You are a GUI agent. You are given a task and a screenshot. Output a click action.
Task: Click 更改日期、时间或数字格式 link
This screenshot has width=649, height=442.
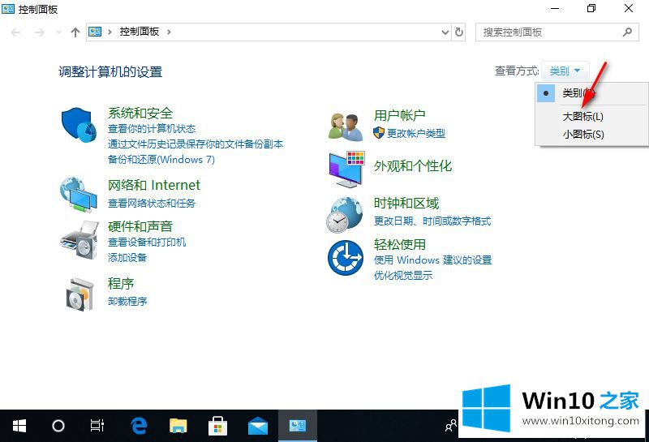click(x=432, y=221)
